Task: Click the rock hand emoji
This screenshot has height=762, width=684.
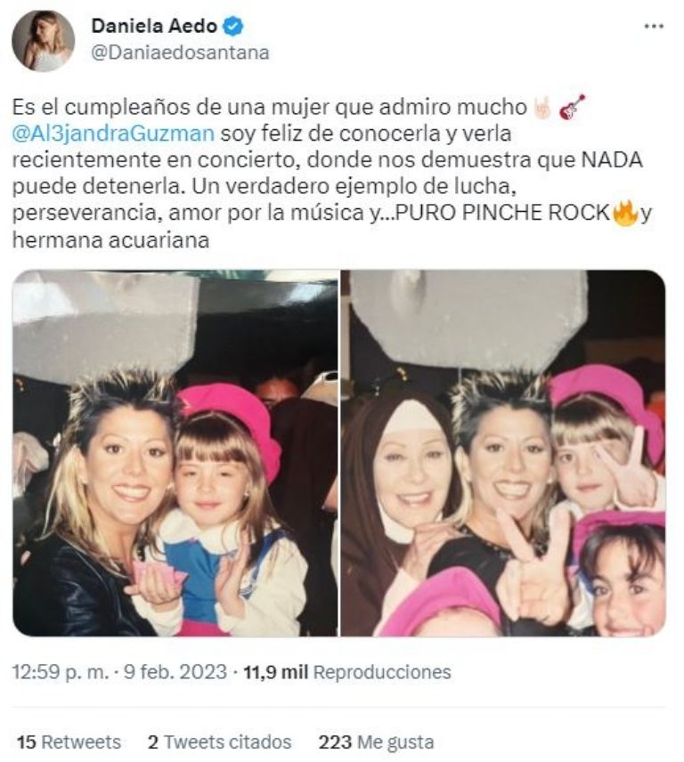Action: point(542,108)
